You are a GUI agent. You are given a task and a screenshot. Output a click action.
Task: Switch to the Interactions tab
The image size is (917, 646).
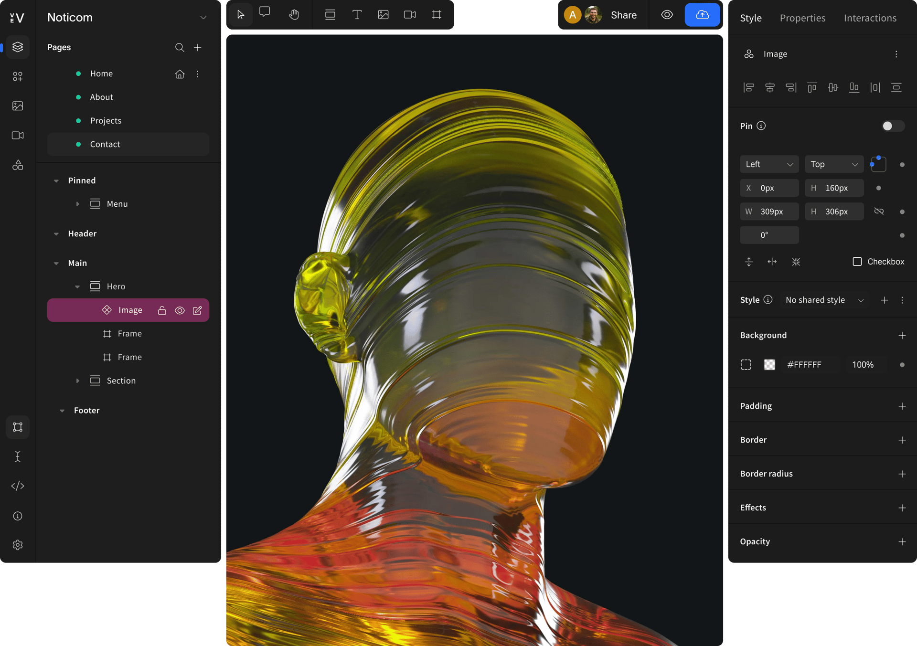point(870,18)
